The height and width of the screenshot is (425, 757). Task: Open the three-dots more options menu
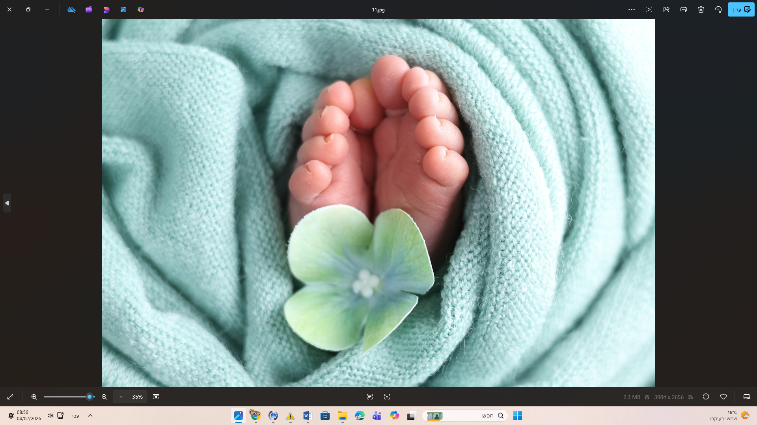pos(632,9)
